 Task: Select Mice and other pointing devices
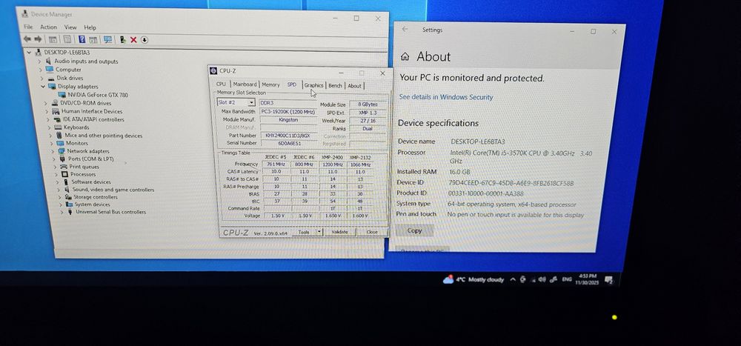(x=104, y=136)
